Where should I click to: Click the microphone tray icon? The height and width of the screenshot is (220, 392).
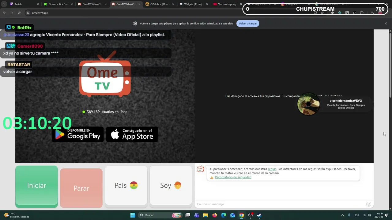349,215
